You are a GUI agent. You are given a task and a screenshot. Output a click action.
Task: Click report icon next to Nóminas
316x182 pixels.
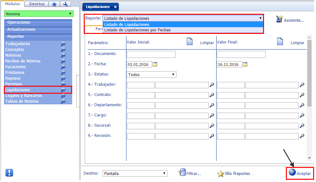click(x=63, y=55)
